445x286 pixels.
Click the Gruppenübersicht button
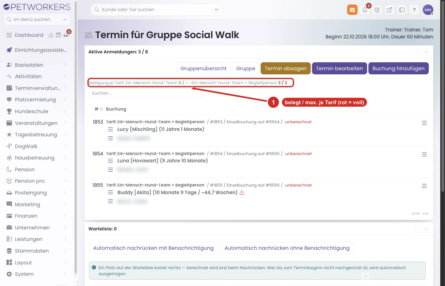[x=203, y=68]
